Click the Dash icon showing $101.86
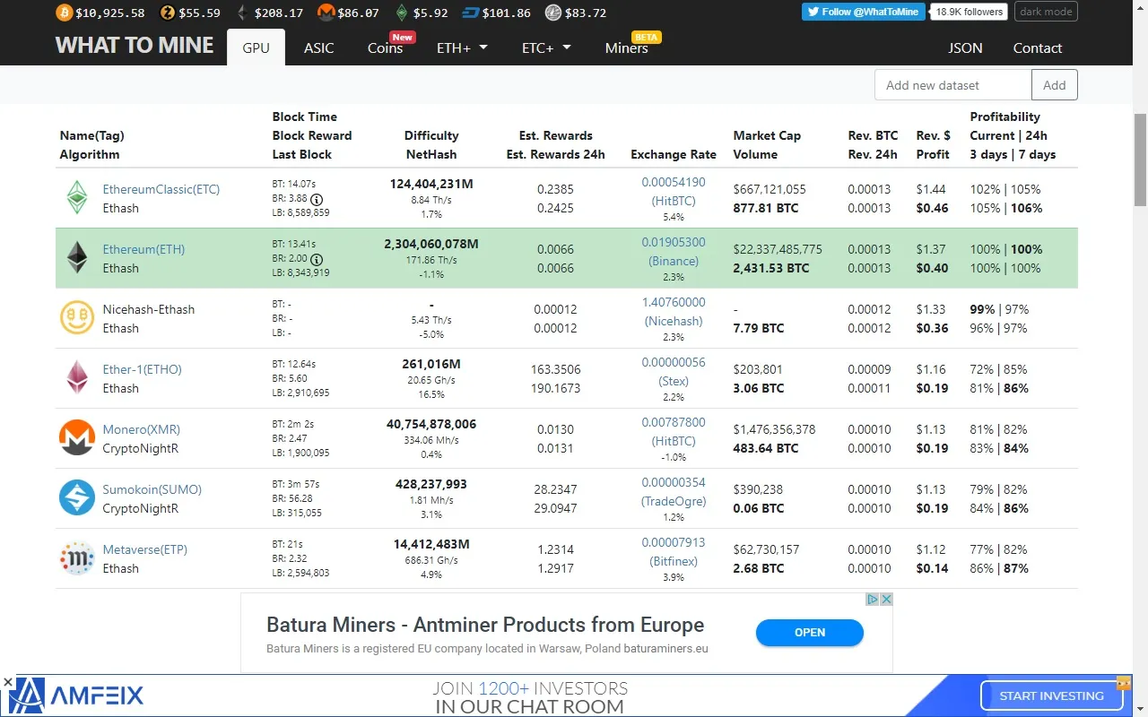 point(470,13)
